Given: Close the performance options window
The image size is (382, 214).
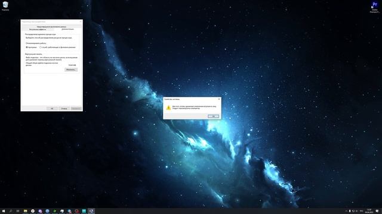Looking at the screenshot, I should (81, 21).
